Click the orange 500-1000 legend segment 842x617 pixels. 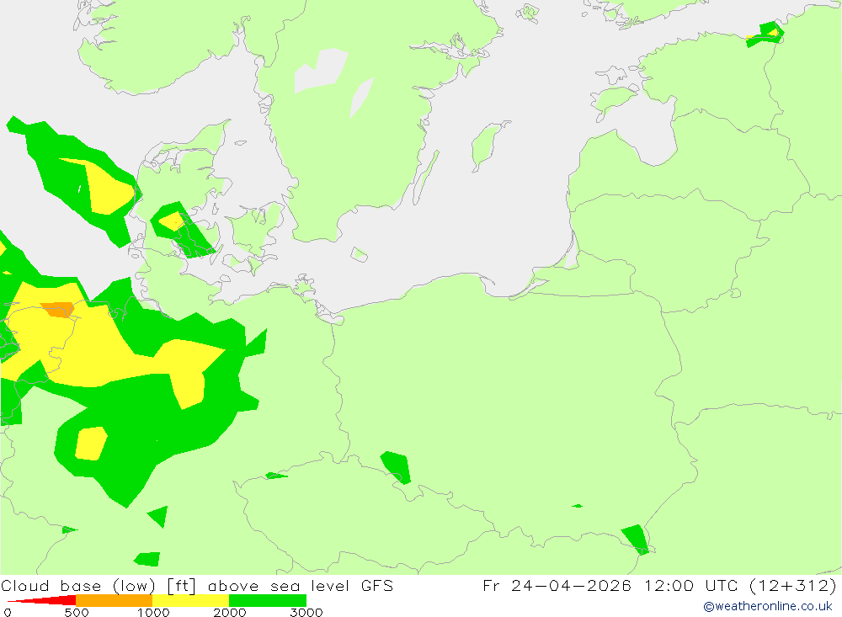pos(115,600)
